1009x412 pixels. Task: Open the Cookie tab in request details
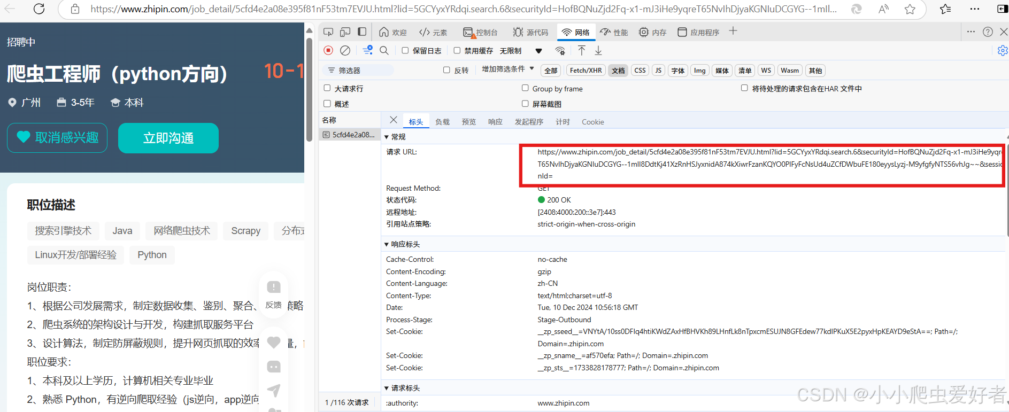(593, 122)
